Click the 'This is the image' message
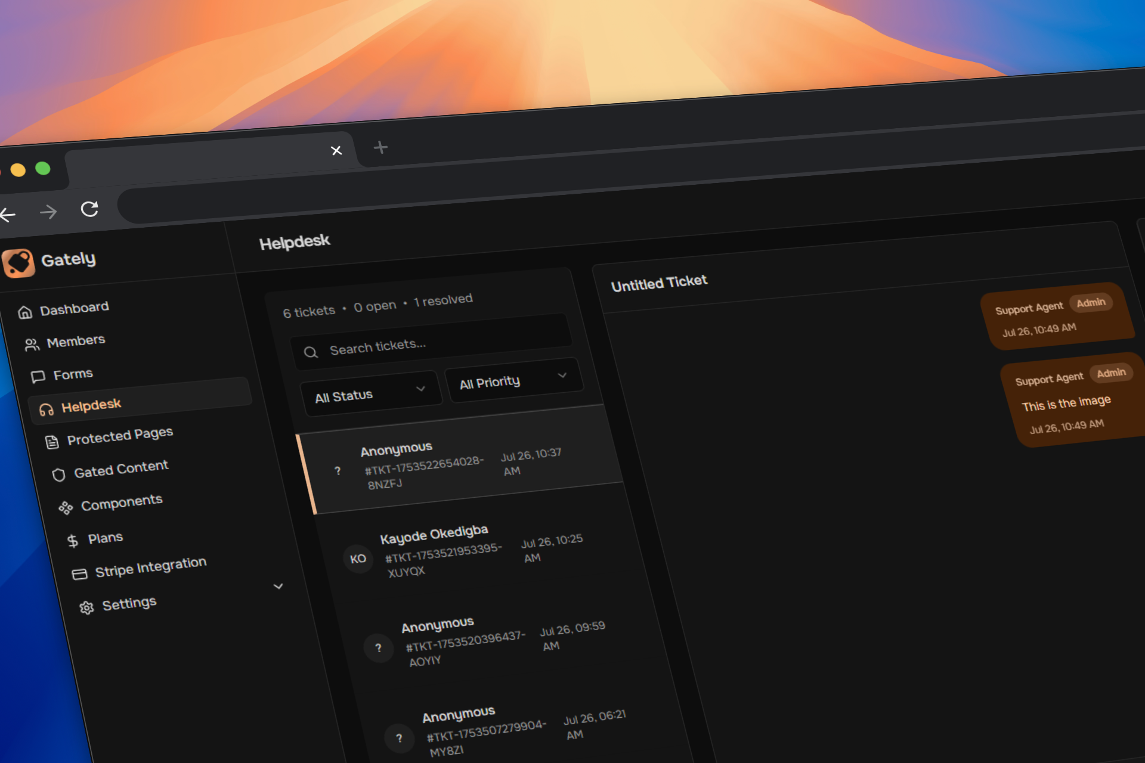Image resolution: width=1145 pixels, height=763 pixels. coord(1066,403)
